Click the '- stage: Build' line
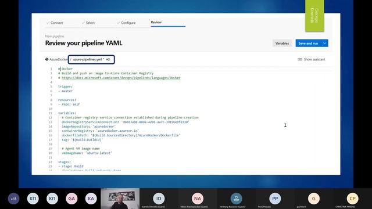 click(71, 167)
